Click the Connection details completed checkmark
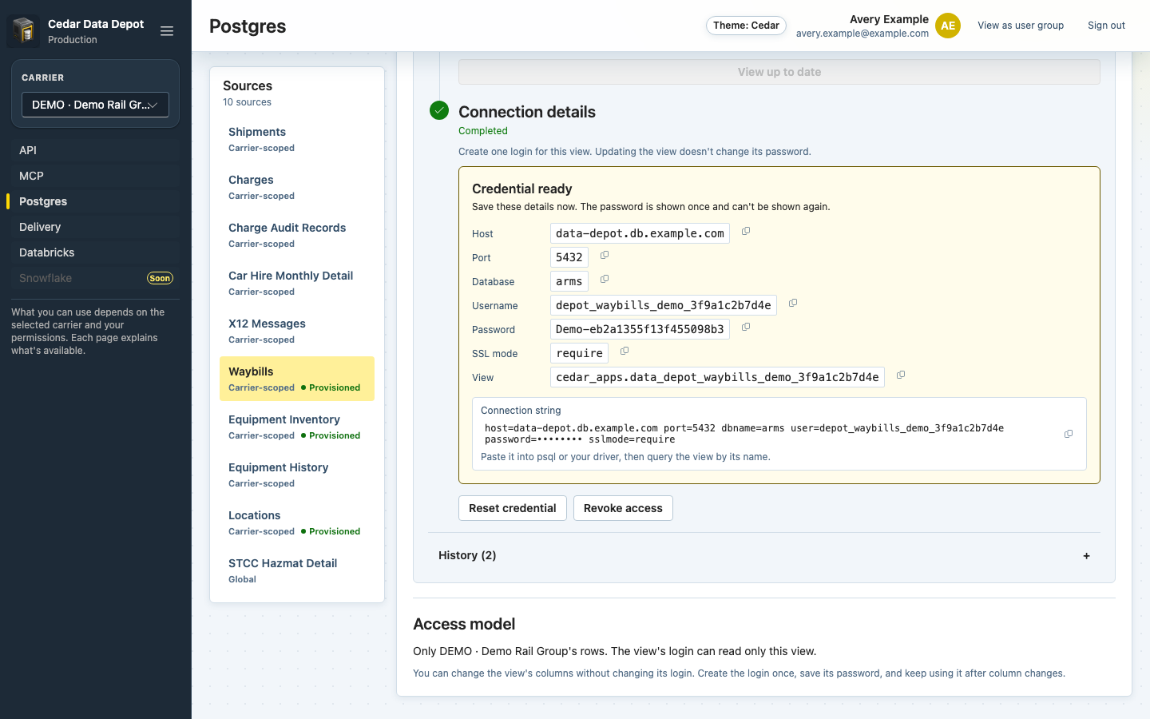The image size is (1150, 719). pos(439,110)
